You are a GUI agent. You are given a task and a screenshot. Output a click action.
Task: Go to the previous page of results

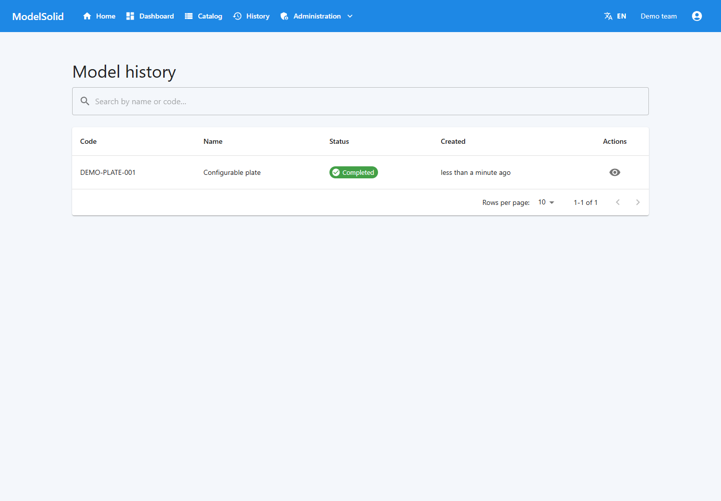pyautogui.click(x=618, y=202)
